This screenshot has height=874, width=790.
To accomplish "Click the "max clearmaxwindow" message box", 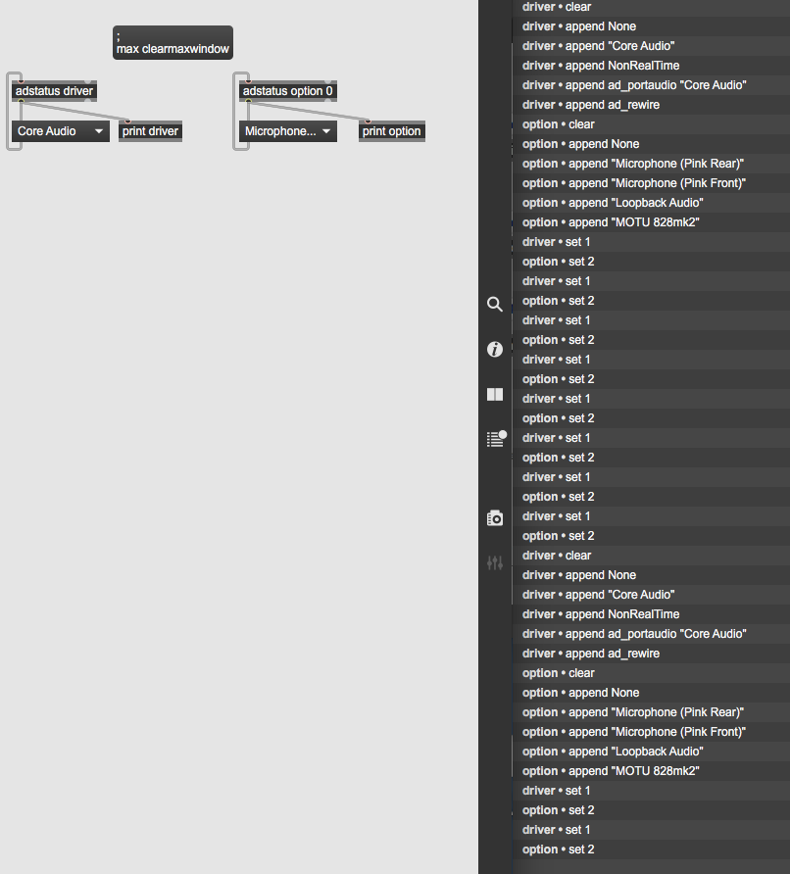I will coord(173,42).
